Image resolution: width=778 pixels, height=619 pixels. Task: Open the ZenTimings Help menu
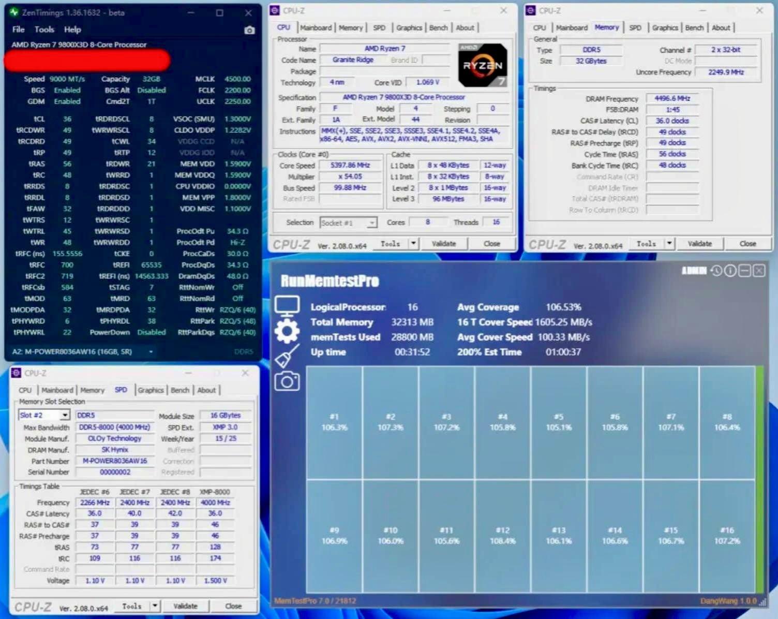pyautogui.click(x=72, y=30)
